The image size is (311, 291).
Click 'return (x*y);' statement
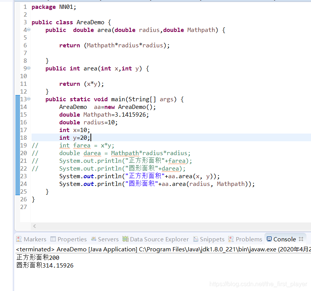click(82, 84)
